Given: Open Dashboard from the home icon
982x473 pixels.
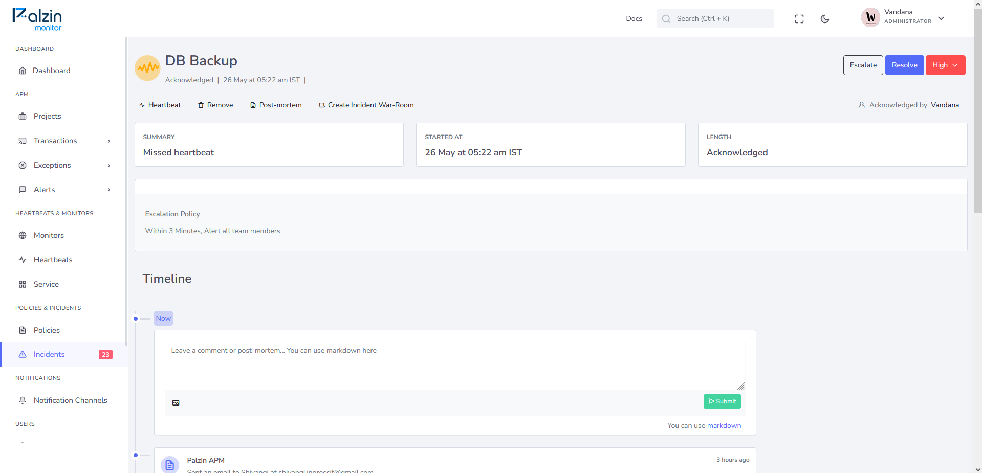Looking at the screenshot, I should pyautogui.click(x=23, y=71).
